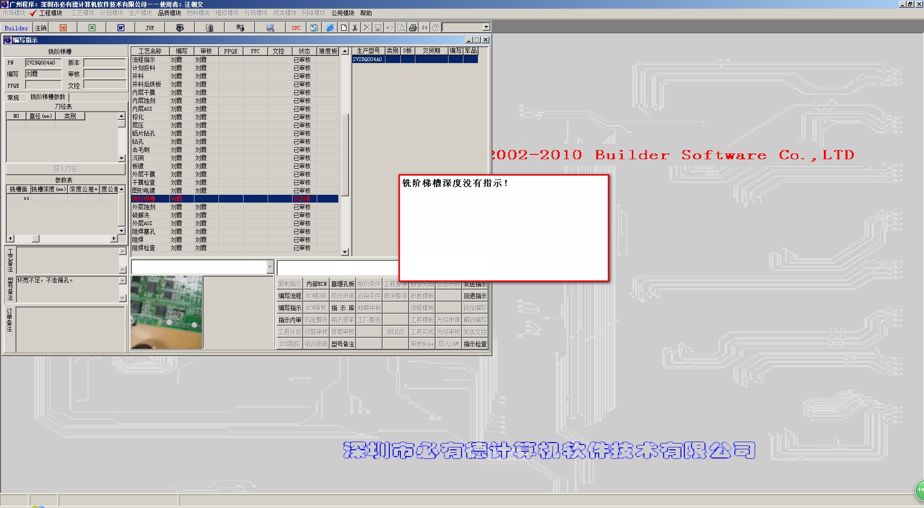Image resolution: width=924 pixels, height=508 pixels.
Task: Click the Internet Explorer icon in the toolbar
Action: 330,28
